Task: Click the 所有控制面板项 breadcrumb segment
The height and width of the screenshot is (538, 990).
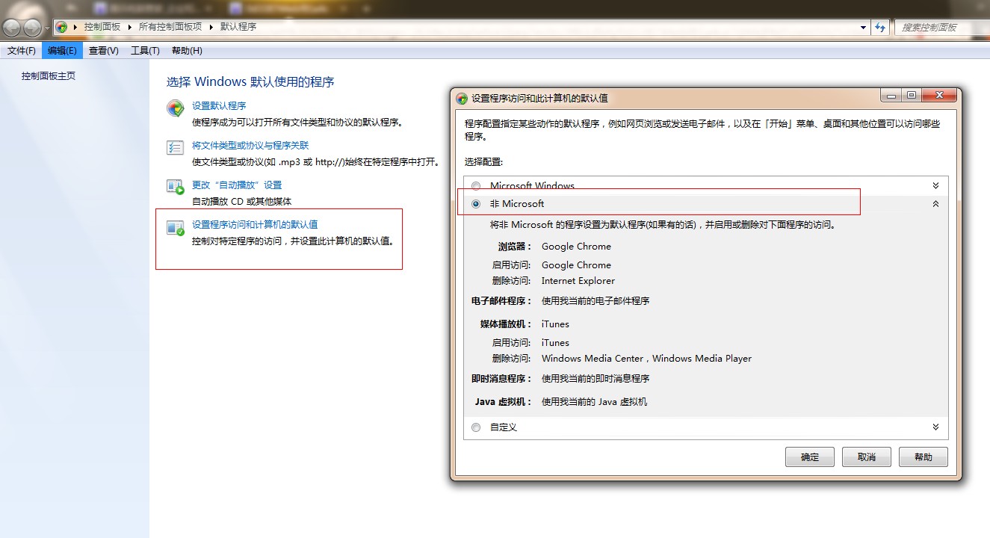Action: (x=170, y=27)
